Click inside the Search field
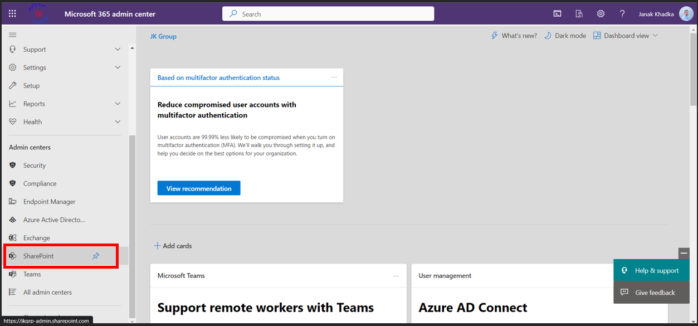Viewport: 698px width, 326px height. pyautogui.click(x=328, y=13)
